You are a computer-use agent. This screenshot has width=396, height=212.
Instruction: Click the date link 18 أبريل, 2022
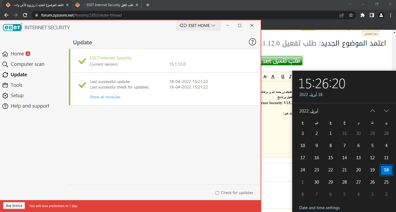click(311, 95)
